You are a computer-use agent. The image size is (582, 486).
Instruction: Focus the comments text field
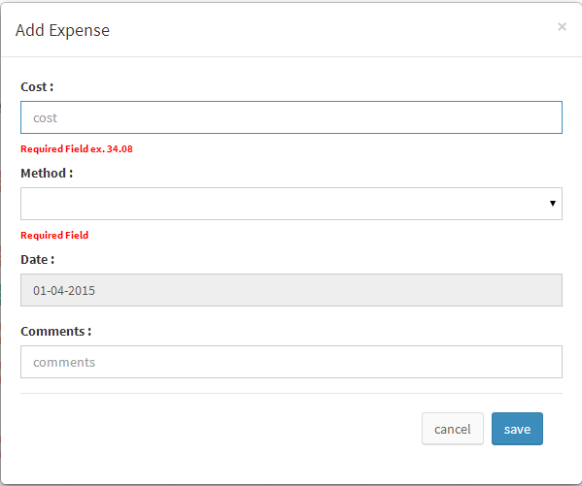(x=291, y=362)
